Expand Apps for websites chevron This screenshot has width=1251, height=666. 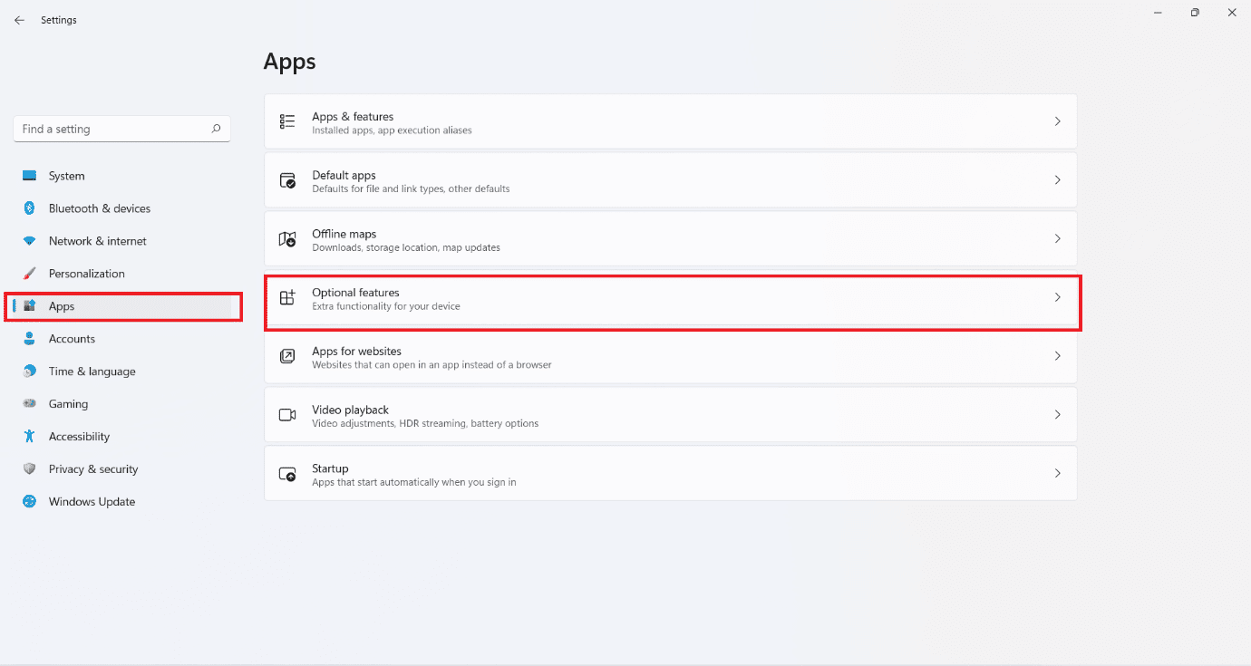[x=1057, y=356]
